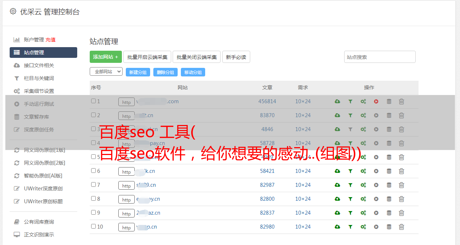The image size is (460, 245).
Task: Click the 移动分组 button
Action: click(193, 72)
